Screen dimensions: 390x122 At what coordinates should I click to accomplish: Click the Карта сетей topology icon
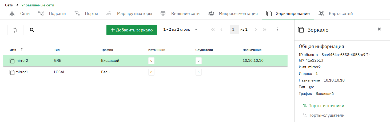click(321, 14)
